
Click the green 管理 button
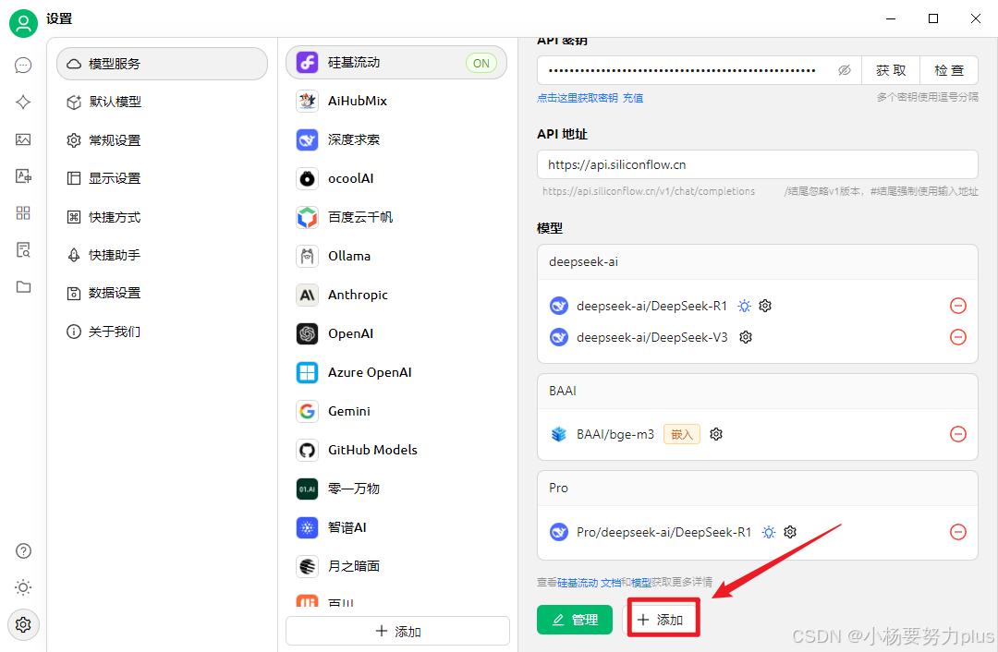[575, 621]
